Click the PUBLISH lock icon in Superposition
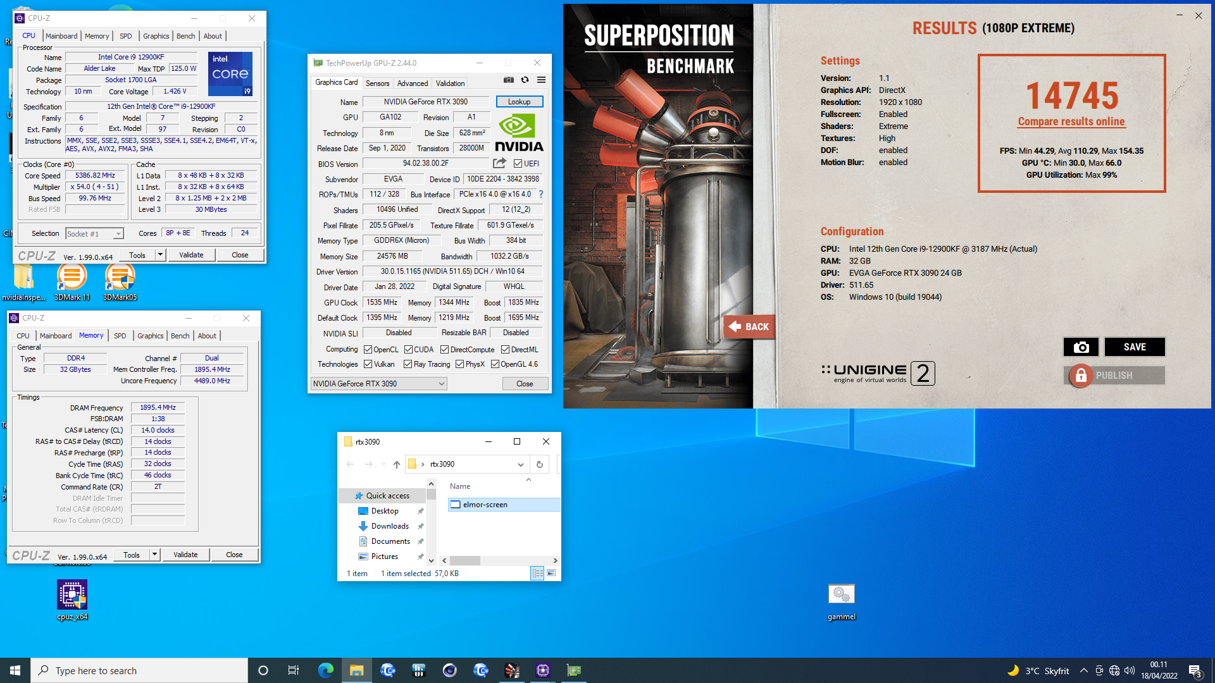This screenshot has height=683, width=1215. (x=1081, y=376)
